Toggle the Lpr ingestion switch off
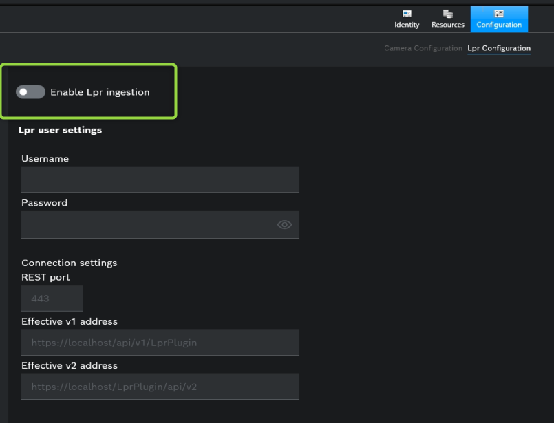 click(30, 91)
